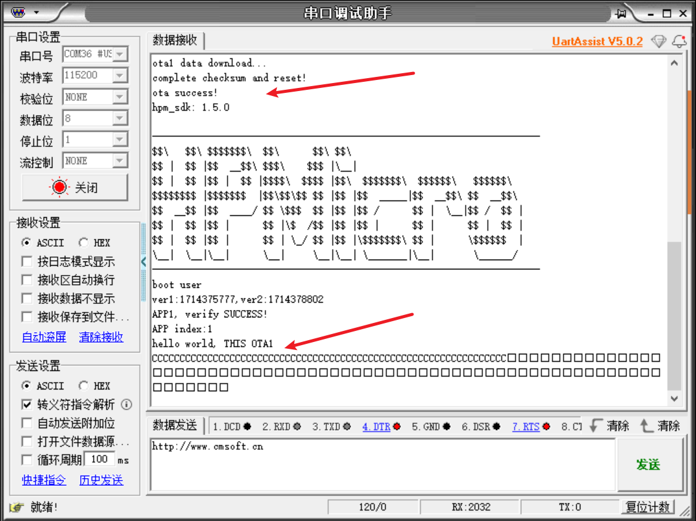Collapse the left panel with splitter arrow
The height and width of the screenshot is (521, 696).
pos(143,262)
